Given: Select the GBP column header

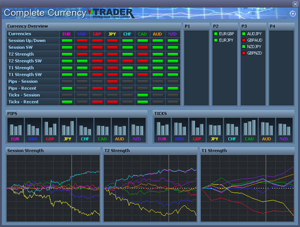Looking at the screenshot, I should click(97, 34).
